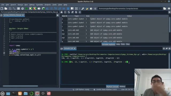This screenshot has height=96, width=171.
Task: Import data in Variable explorer
Action: (x=62, y=12)
